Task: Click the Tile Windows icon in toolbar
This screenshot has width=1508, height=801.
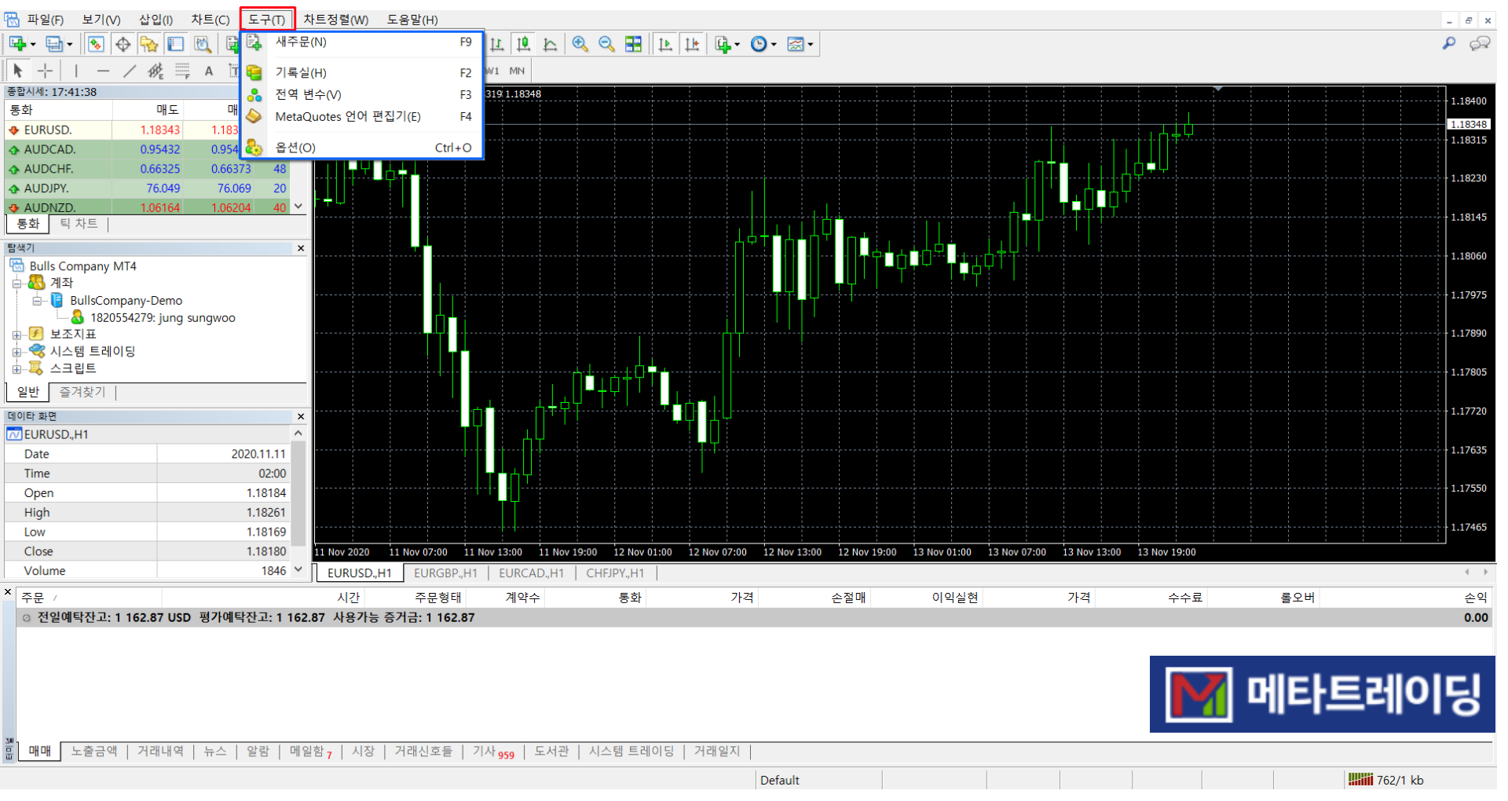Action: (x=633, y=44)
